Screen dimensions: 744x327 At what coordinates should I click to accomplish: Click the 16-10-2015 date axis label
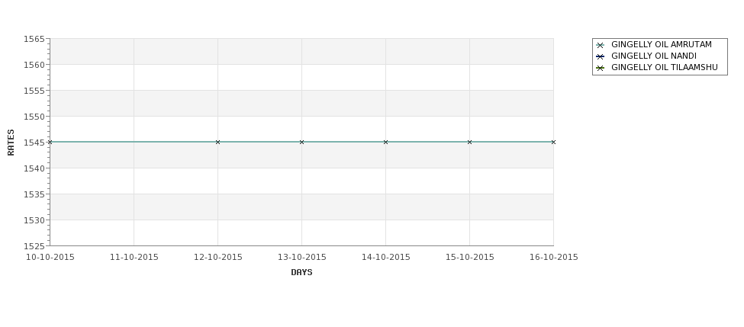(x=554, y=258)
